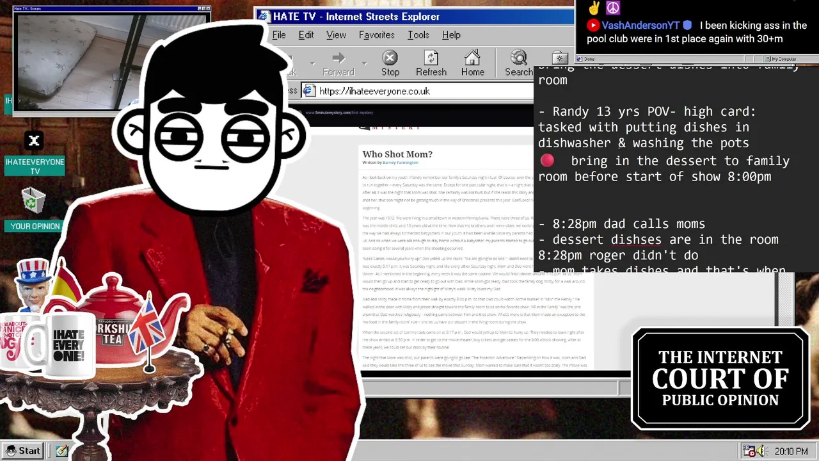Open the IHATEEVERYONE TV desktop icon
This screenshot has width=819, height=461.
click(35, 154)
